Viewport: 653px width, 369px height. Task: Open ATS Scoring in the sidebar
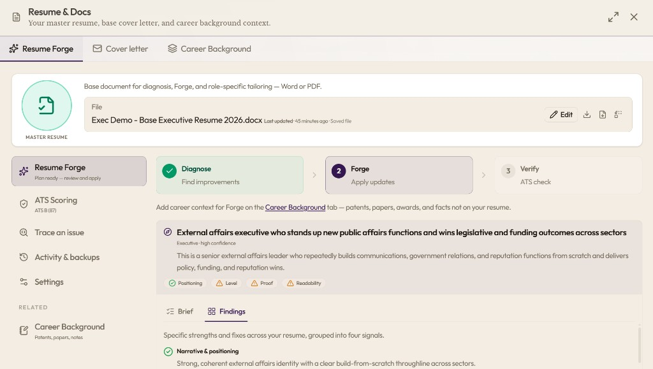[79, 204]
